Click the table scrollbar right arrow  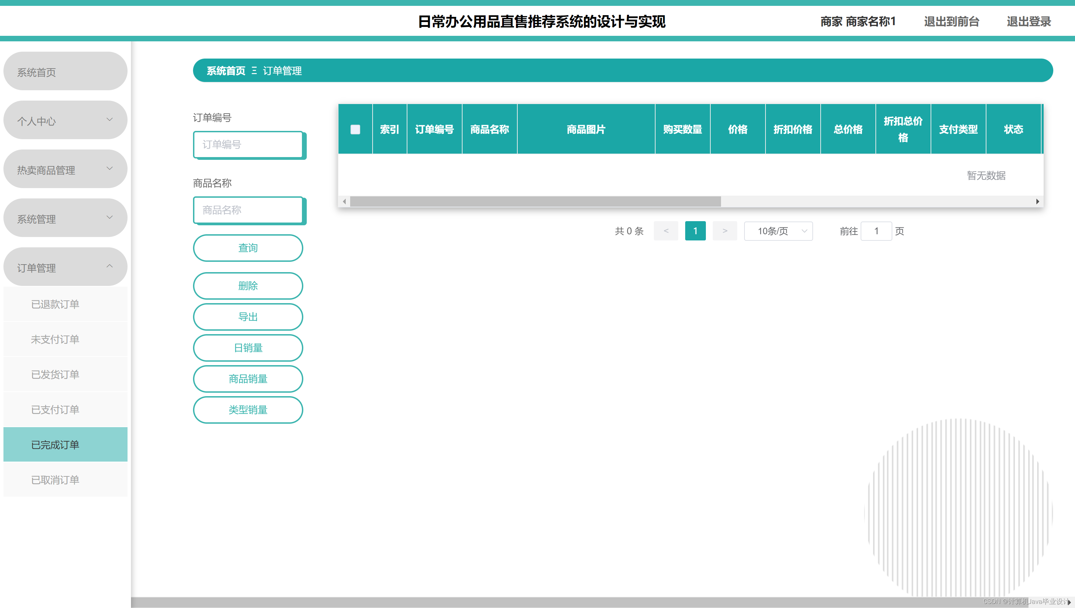click(1037, 202)
